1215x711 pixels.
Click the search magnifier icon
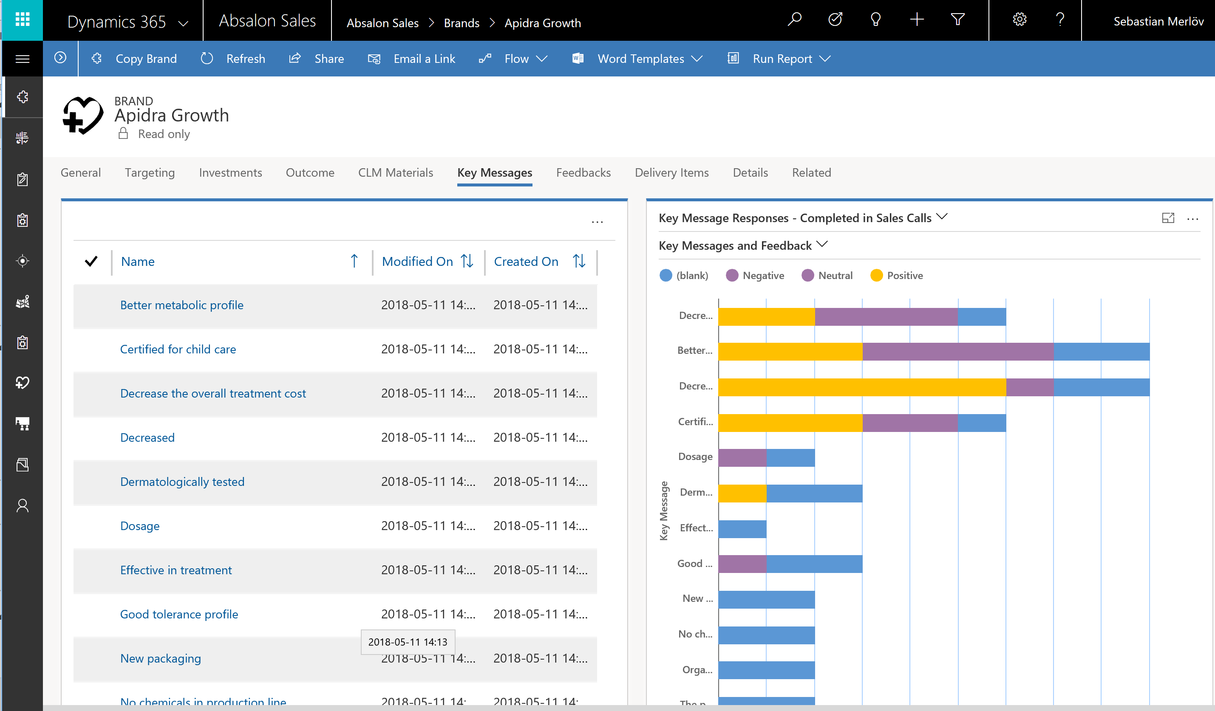[x=794, y=20]
